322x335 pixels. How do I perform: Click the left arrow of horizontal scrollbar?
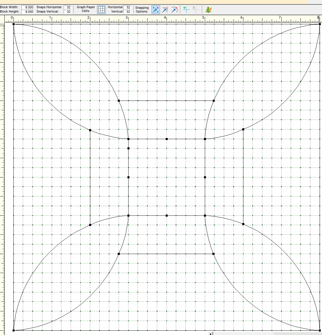click(x=211, y=333)
